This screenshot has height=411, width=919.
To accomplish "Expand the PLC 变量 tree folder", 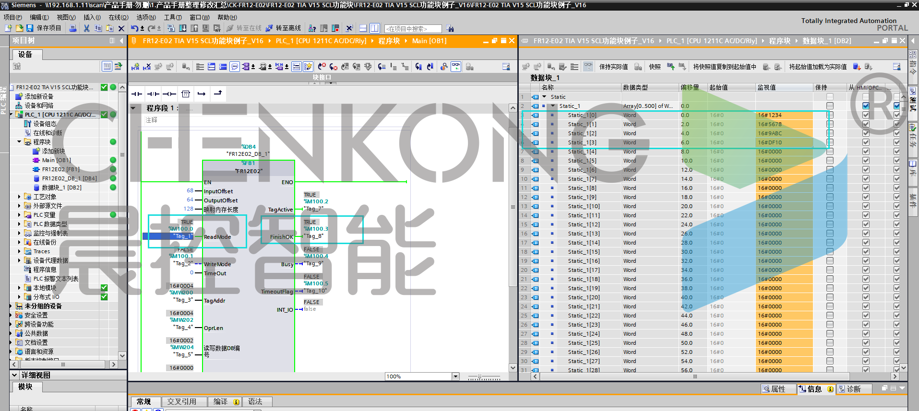I will point(19,215).
